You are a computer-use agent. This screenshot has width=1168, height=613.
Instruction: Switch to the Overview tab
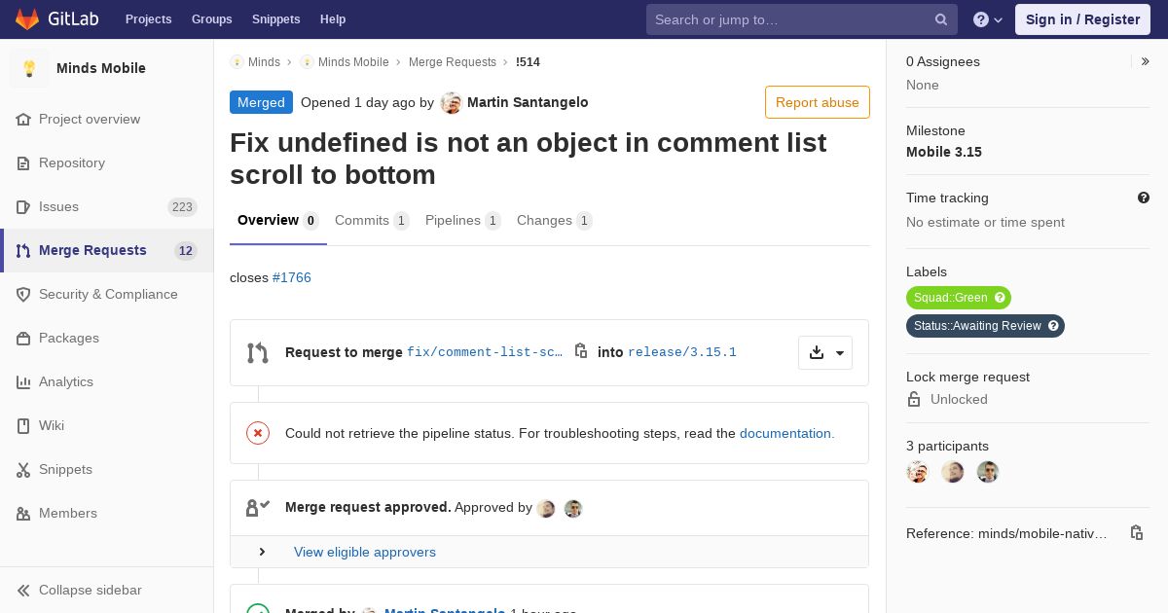(x=278, y=221)
